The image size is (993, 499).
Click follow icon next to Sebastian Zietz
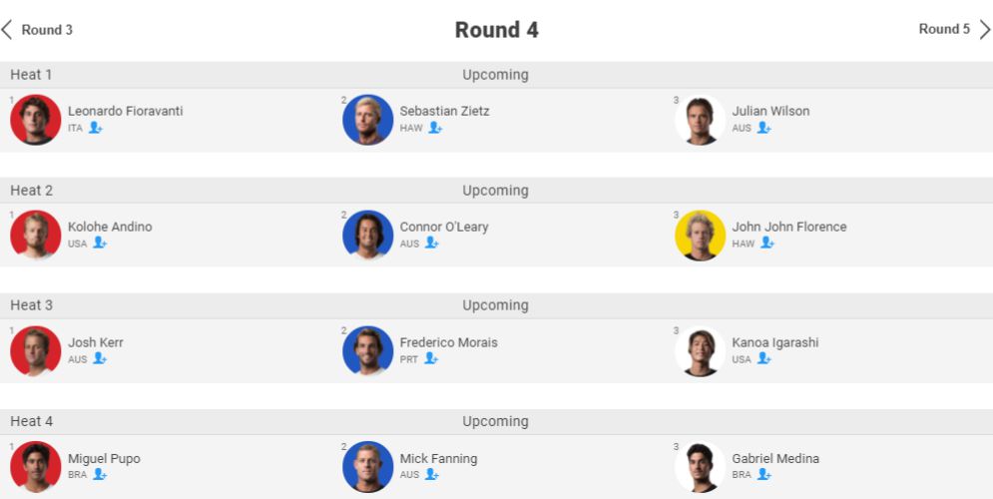tap(435, 128)
